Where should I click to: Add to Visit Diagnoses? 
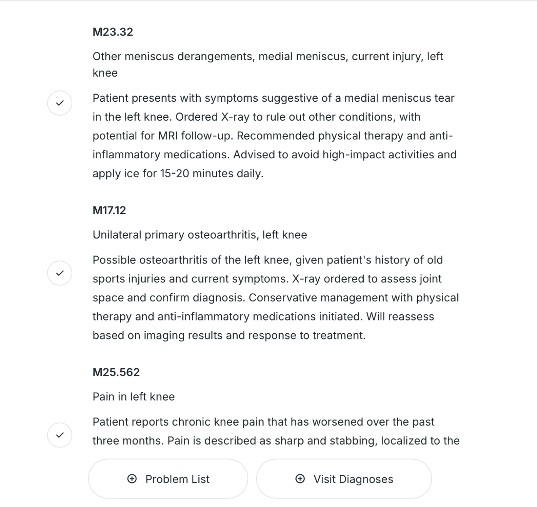point(344,479)
